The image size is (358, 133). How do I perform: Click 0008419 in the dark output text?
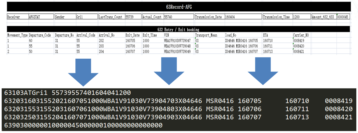click(339, 101)
